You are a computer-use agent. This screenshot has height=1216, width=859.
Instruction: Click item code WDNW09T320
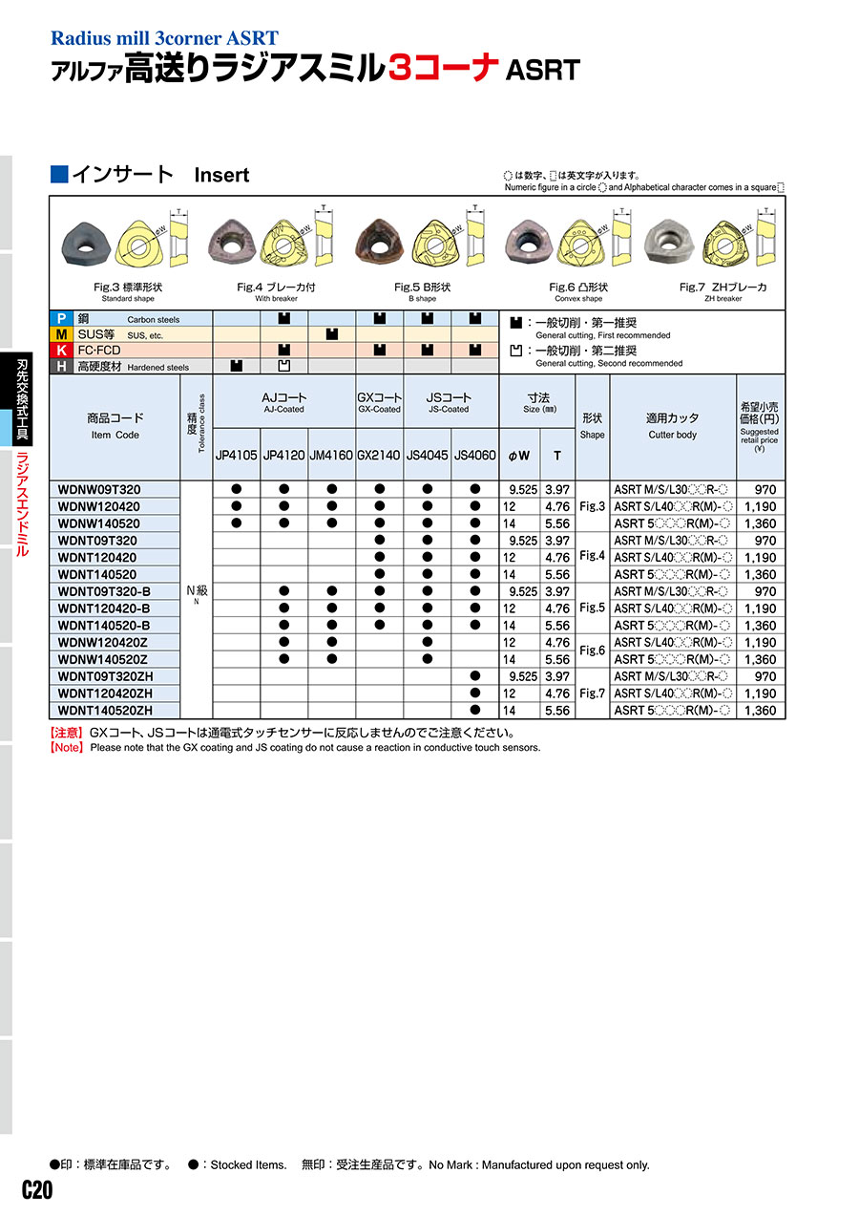pyautogui.click(x=99, y=489)
